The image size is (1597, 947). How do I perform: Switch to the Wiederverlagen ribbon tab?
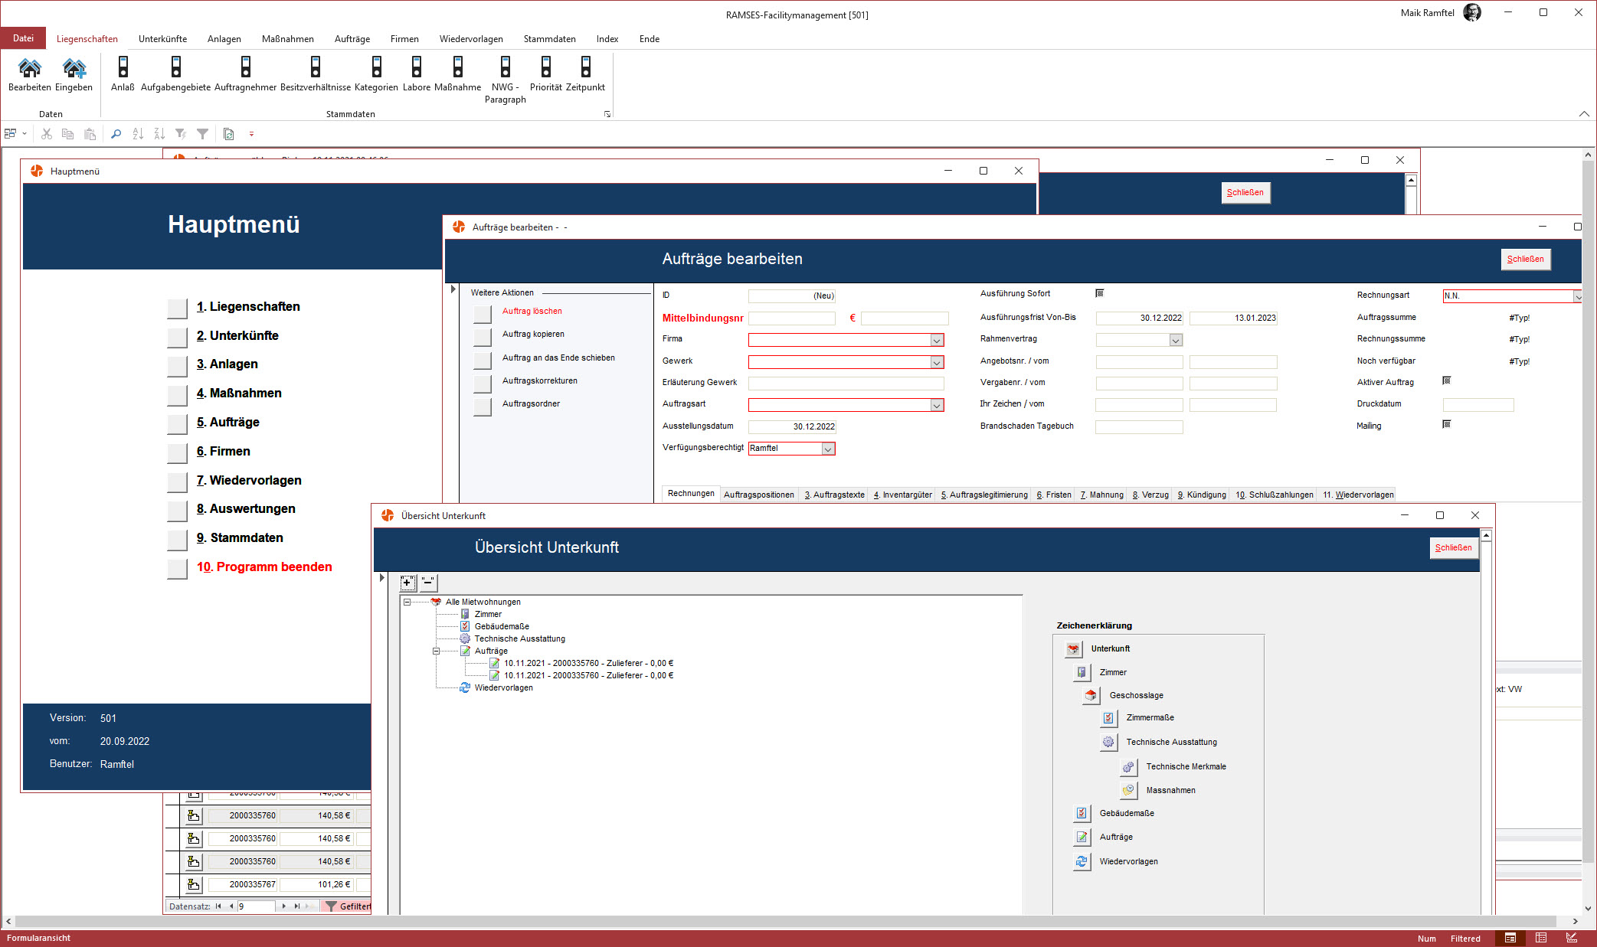coord(471,39)
